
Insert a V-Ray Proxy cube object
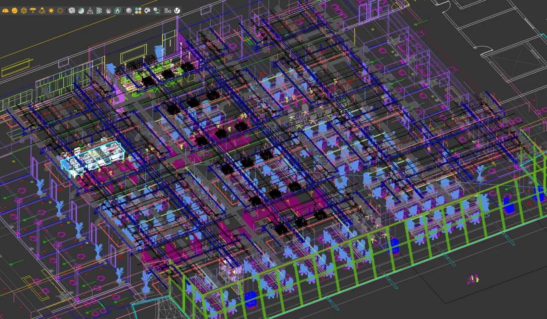72,10
